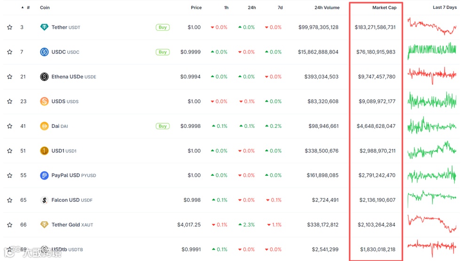Buy Tether with the Buy button
The image size is (470, 261).
point(163,27)
